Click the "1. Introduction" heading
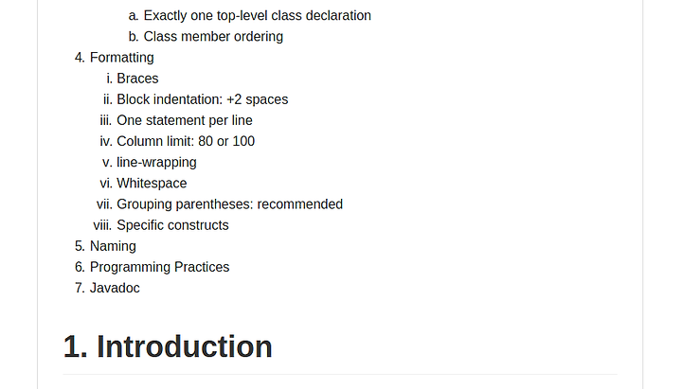This screenshot has height=389, width=682. pyautogui.click(x=168, y=346)
